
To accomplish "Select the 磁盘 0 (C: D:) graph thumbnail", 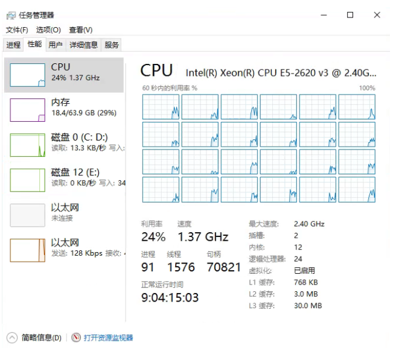I will [x=27, y=145].
